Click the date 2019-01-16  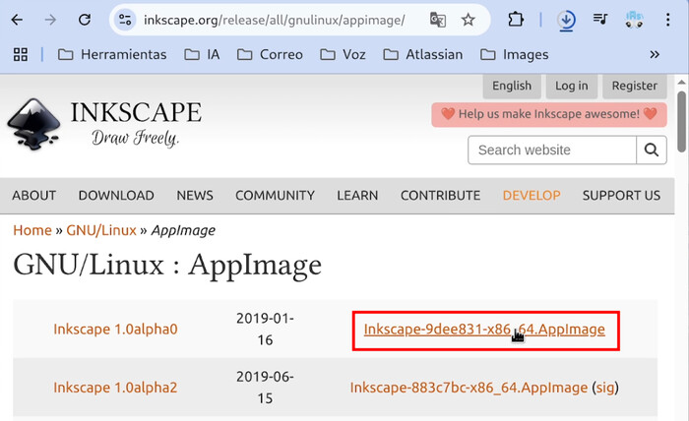click(x=265, y=329)
